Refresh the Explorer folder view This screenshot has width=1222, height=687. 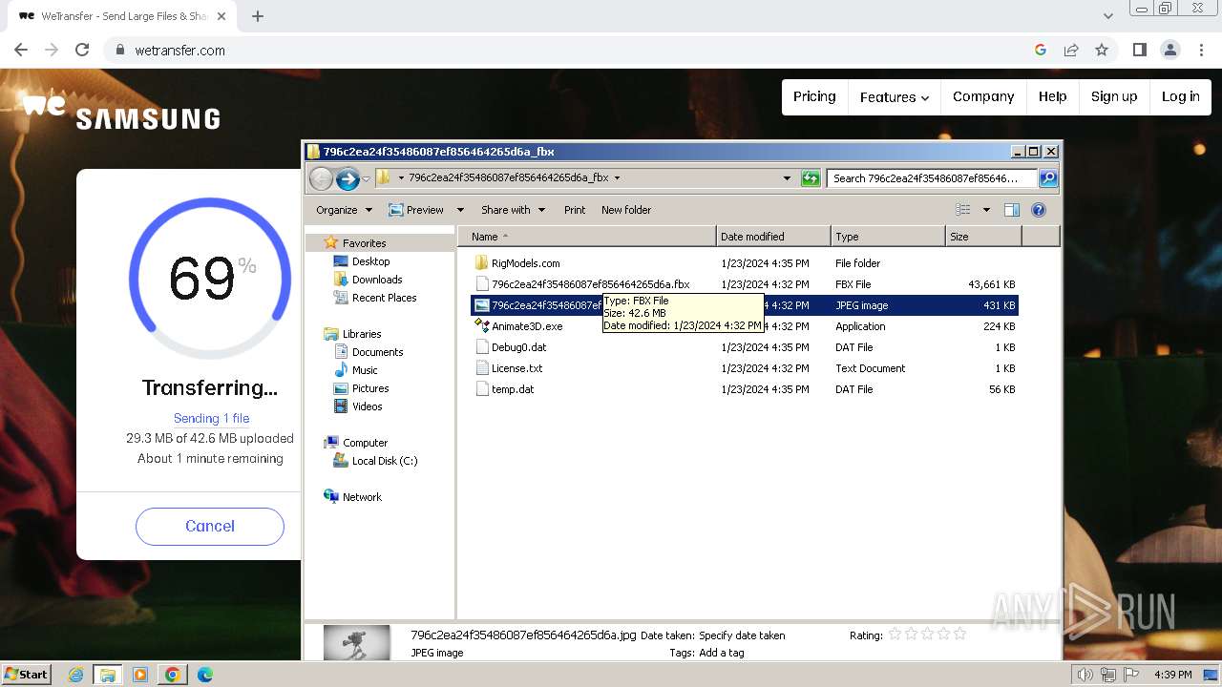(811, 177)
